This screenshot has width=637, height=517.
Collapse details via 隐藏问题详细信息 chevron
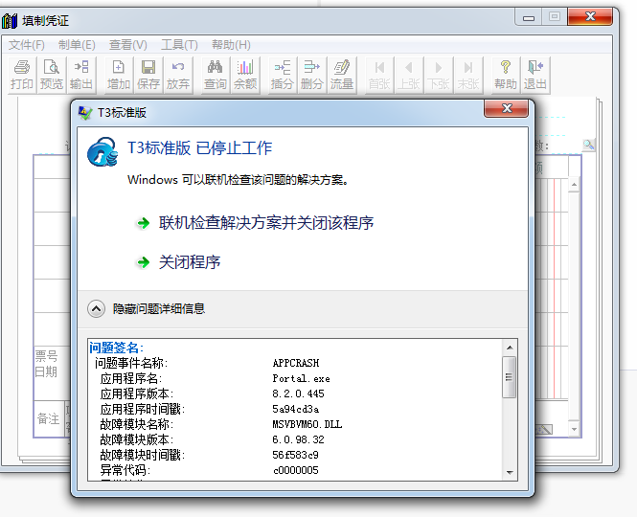pos(97,309)
